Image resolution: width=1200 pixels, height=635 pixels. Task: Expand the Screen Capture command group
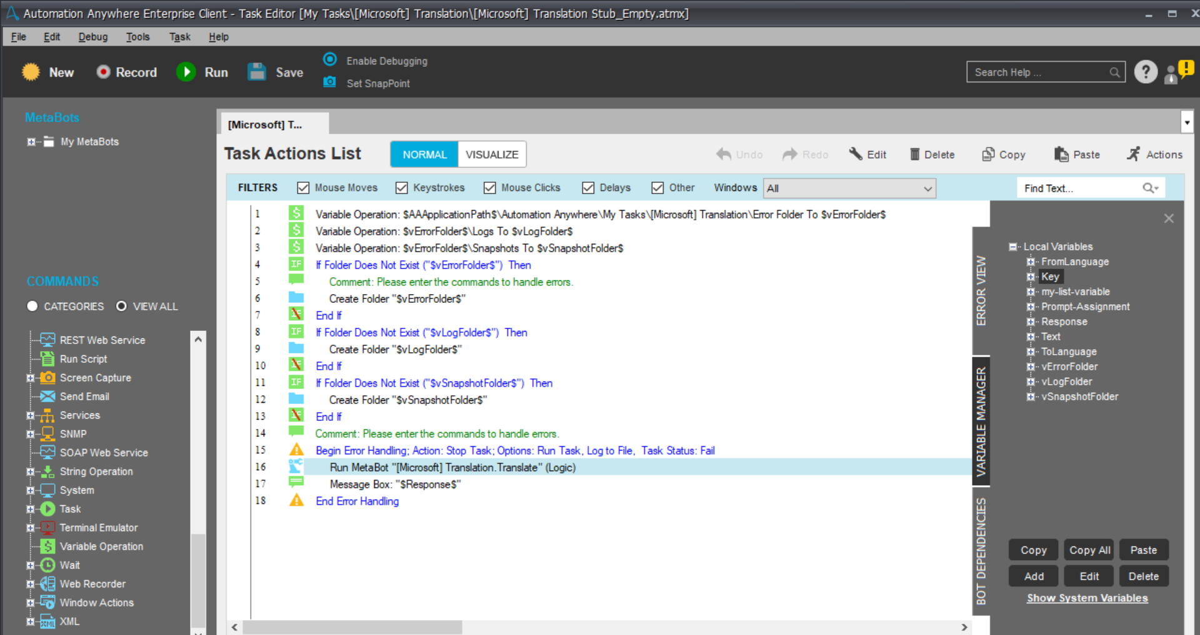[30, 378]
